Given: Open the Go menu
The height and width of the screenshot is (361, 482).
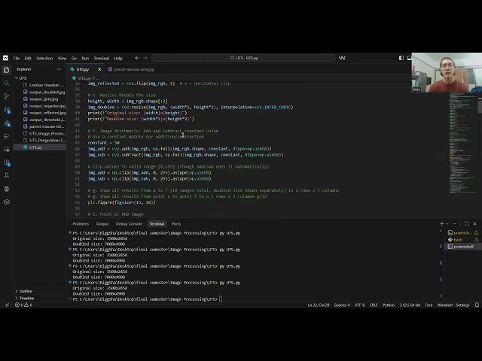Looking at the screenshot, I should 74,58.
